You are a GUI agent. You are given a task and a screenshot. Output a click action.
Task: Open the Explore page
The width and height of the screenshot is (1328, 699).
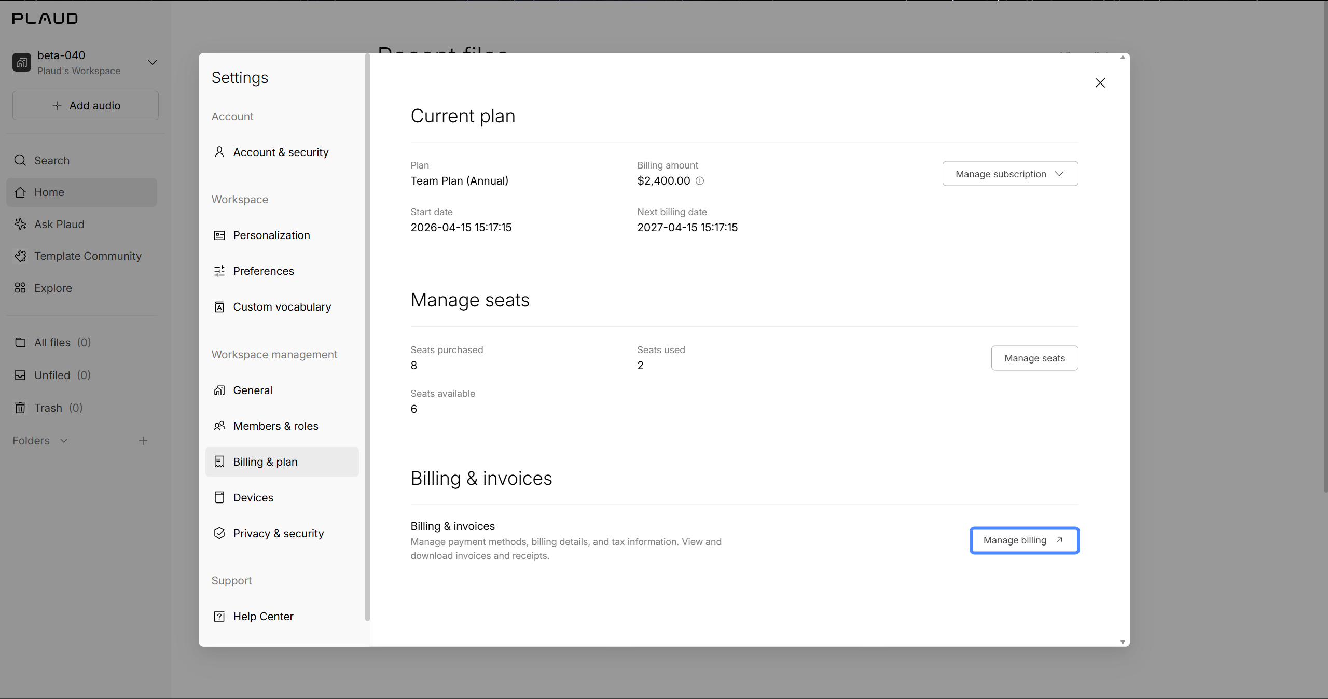click(82, 288)
